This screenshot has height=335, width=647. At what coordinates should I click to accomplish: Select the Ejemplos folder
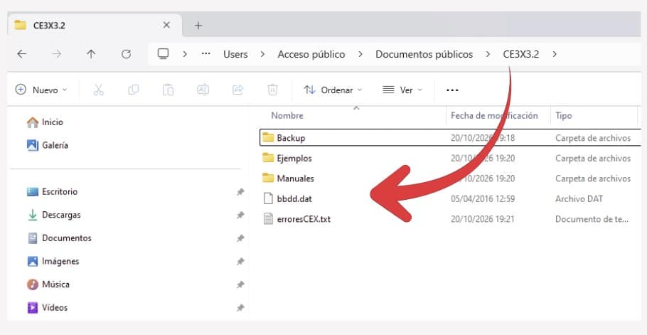click(294, 158)
